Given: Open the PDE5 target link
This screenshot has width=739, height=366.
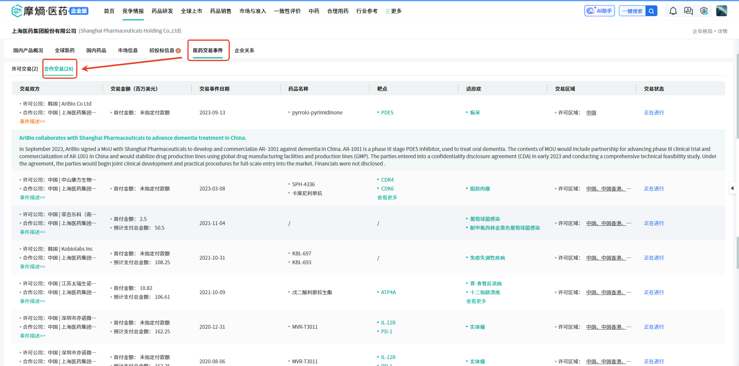Looking at the screenshot, I should point(387,113).
